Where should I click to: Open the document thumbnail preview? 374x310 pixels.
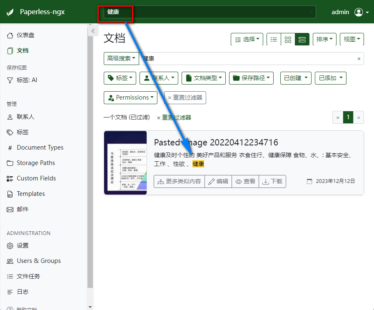(125, 162)
